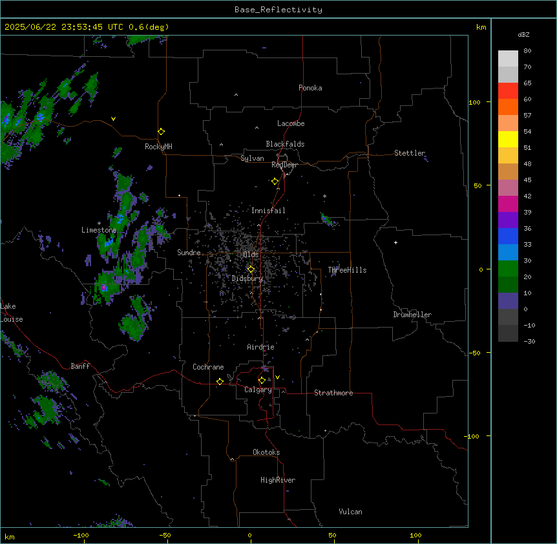Select the Lacombe city label

click(291, 123)
